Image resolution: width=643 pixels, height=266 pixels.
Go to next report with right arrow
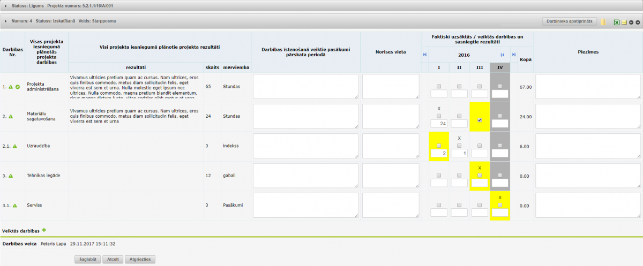coord(638,22)
